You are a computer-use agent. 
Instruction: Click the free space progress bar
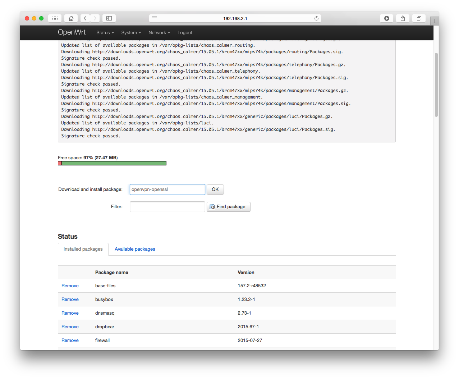click(112, 163)
